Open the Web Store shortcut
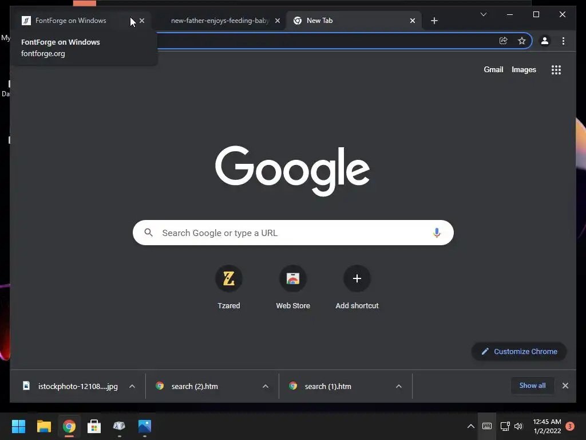Image resolution: width=586 pixels, height=440 pixels. click(x=293, y=288)
